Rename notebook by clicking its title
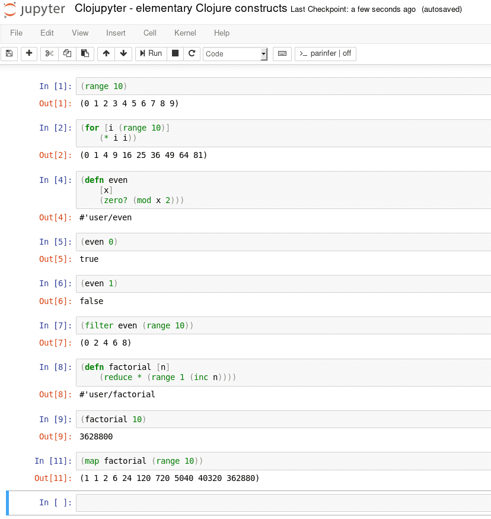The image size is (491, 519). pyautogui.click(x=181, y=8)
